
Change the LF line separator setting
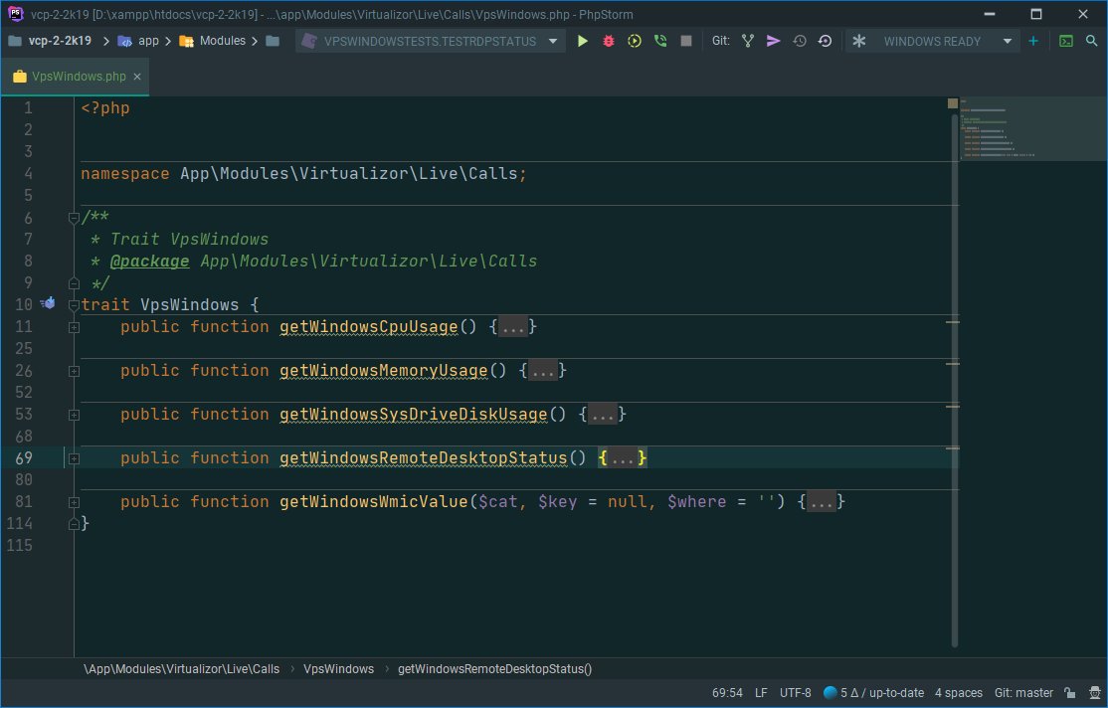[761, 693]
